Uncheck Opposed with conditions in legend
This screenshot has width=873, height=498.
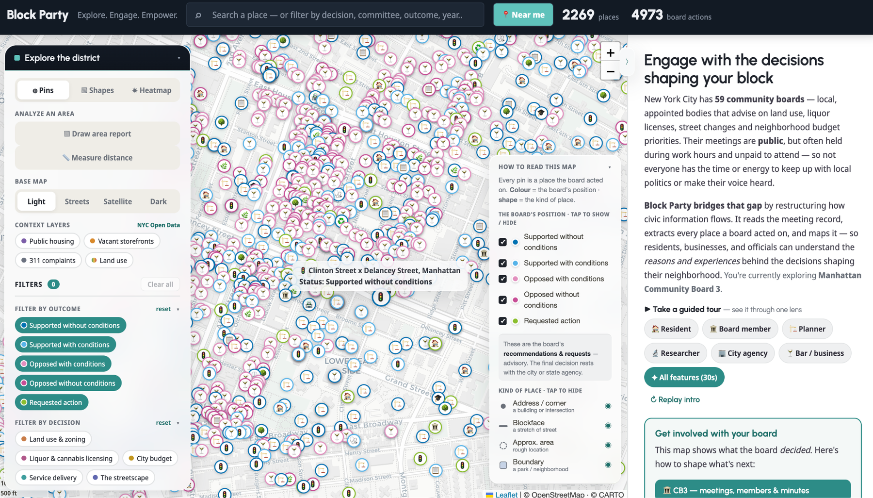click(502, 279)
